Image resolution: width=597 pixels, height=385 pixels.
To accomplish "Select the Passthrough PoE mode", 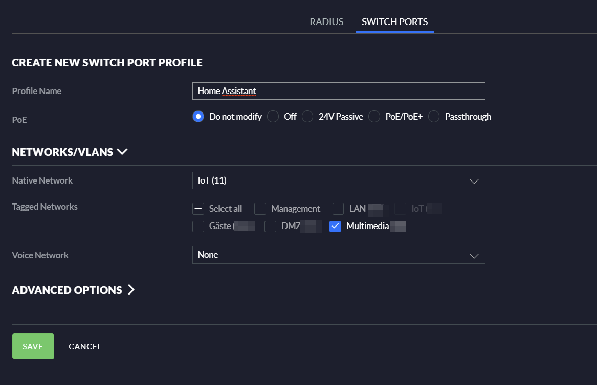I will click(x=433, y=117).
